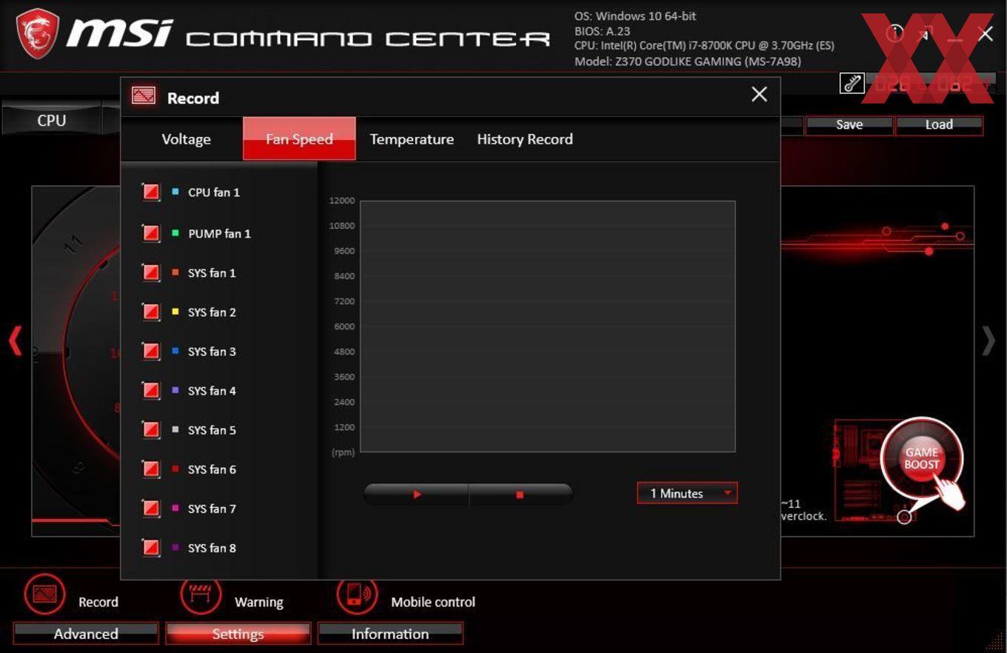1007x653 pixels.
Task: Activate the GAME BOOST knob
Action: [x=921, y=459]
